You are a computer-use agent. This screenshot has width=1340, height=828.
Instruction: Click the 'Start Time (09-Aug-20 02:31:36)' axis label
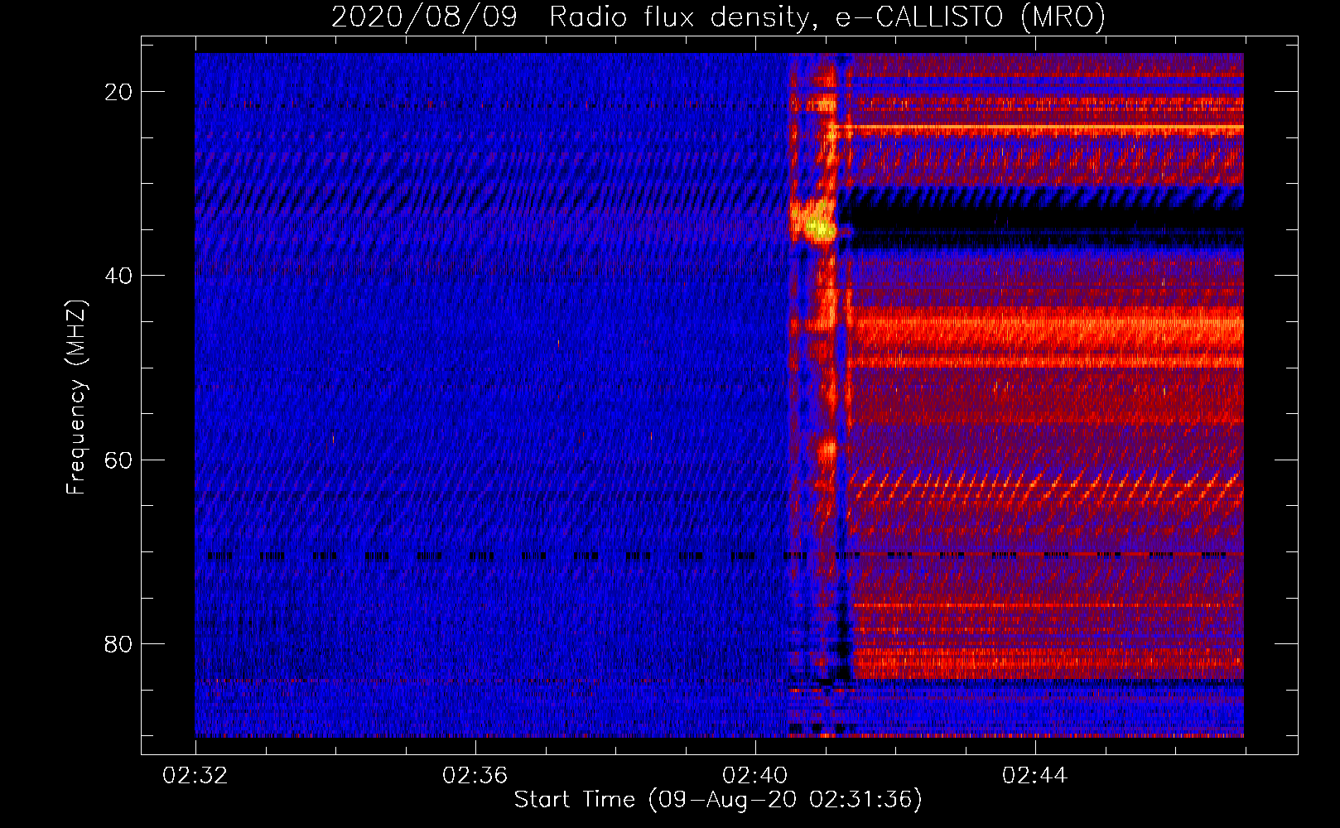(718, 800)
